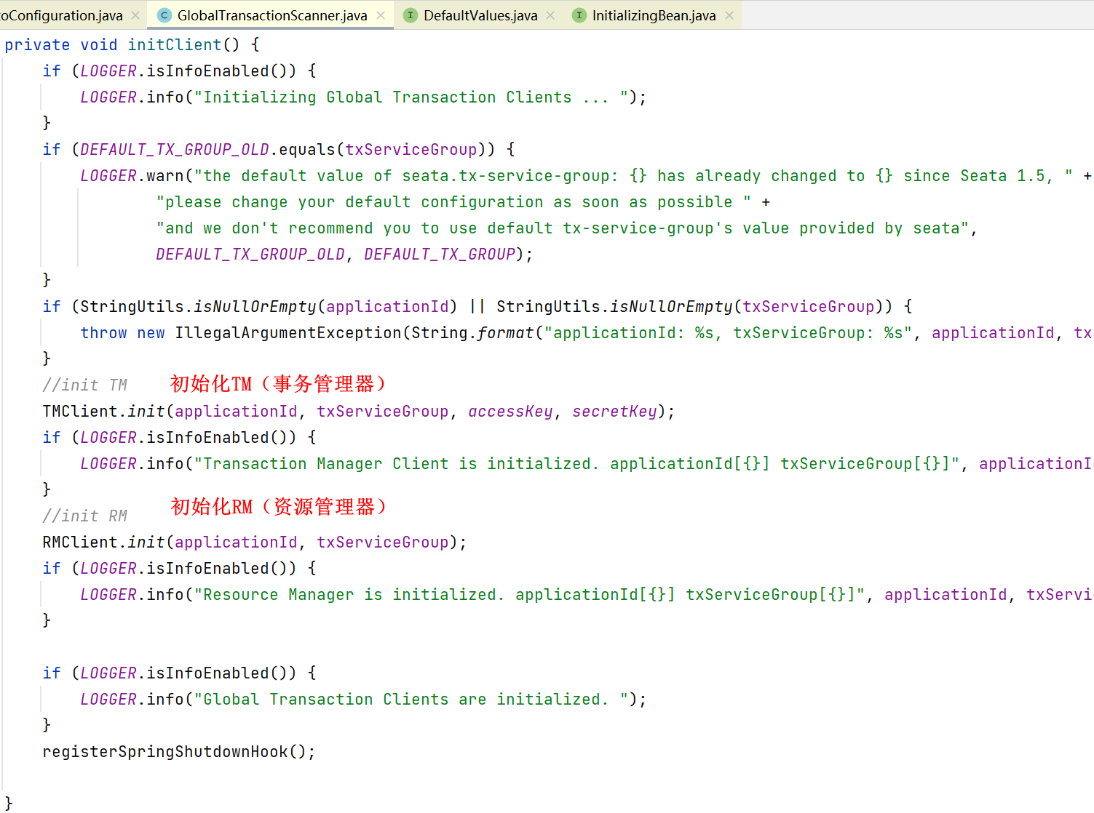
Task: Click the interface icon on InitializingBean tab
Action: pyautogui.click(x=579, y=15)
